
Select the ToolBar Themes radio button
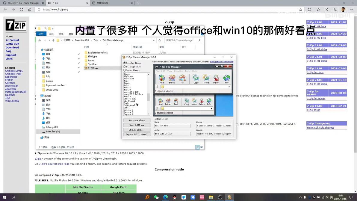[125, 63]
